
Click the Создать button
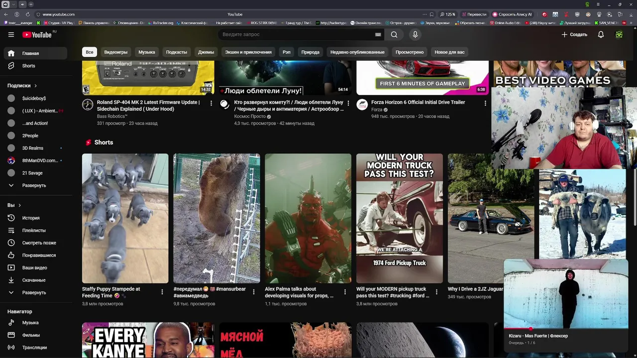(574, 34)
